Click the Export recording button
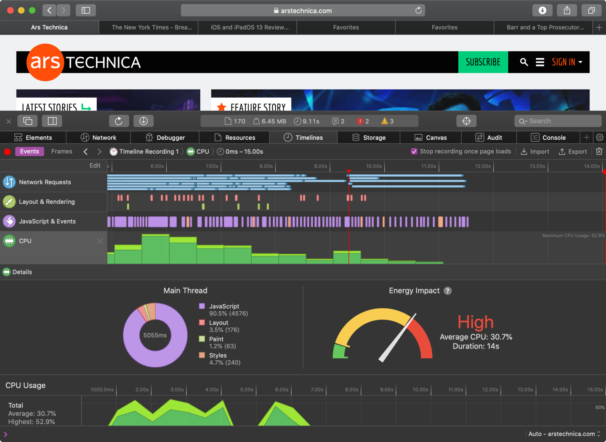The image size is (606, 442). point(573,152)
